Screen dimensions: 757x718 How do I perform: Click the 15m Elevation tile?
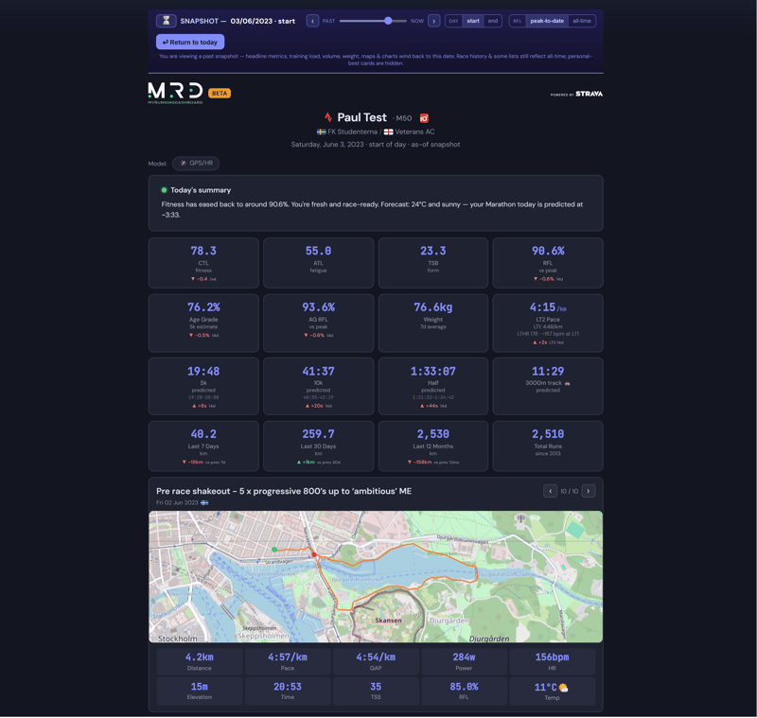[x=200, y=691]
